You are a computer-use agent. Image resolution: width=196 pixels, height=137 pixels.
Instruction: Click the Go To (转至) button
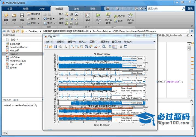tap(47, 19)
